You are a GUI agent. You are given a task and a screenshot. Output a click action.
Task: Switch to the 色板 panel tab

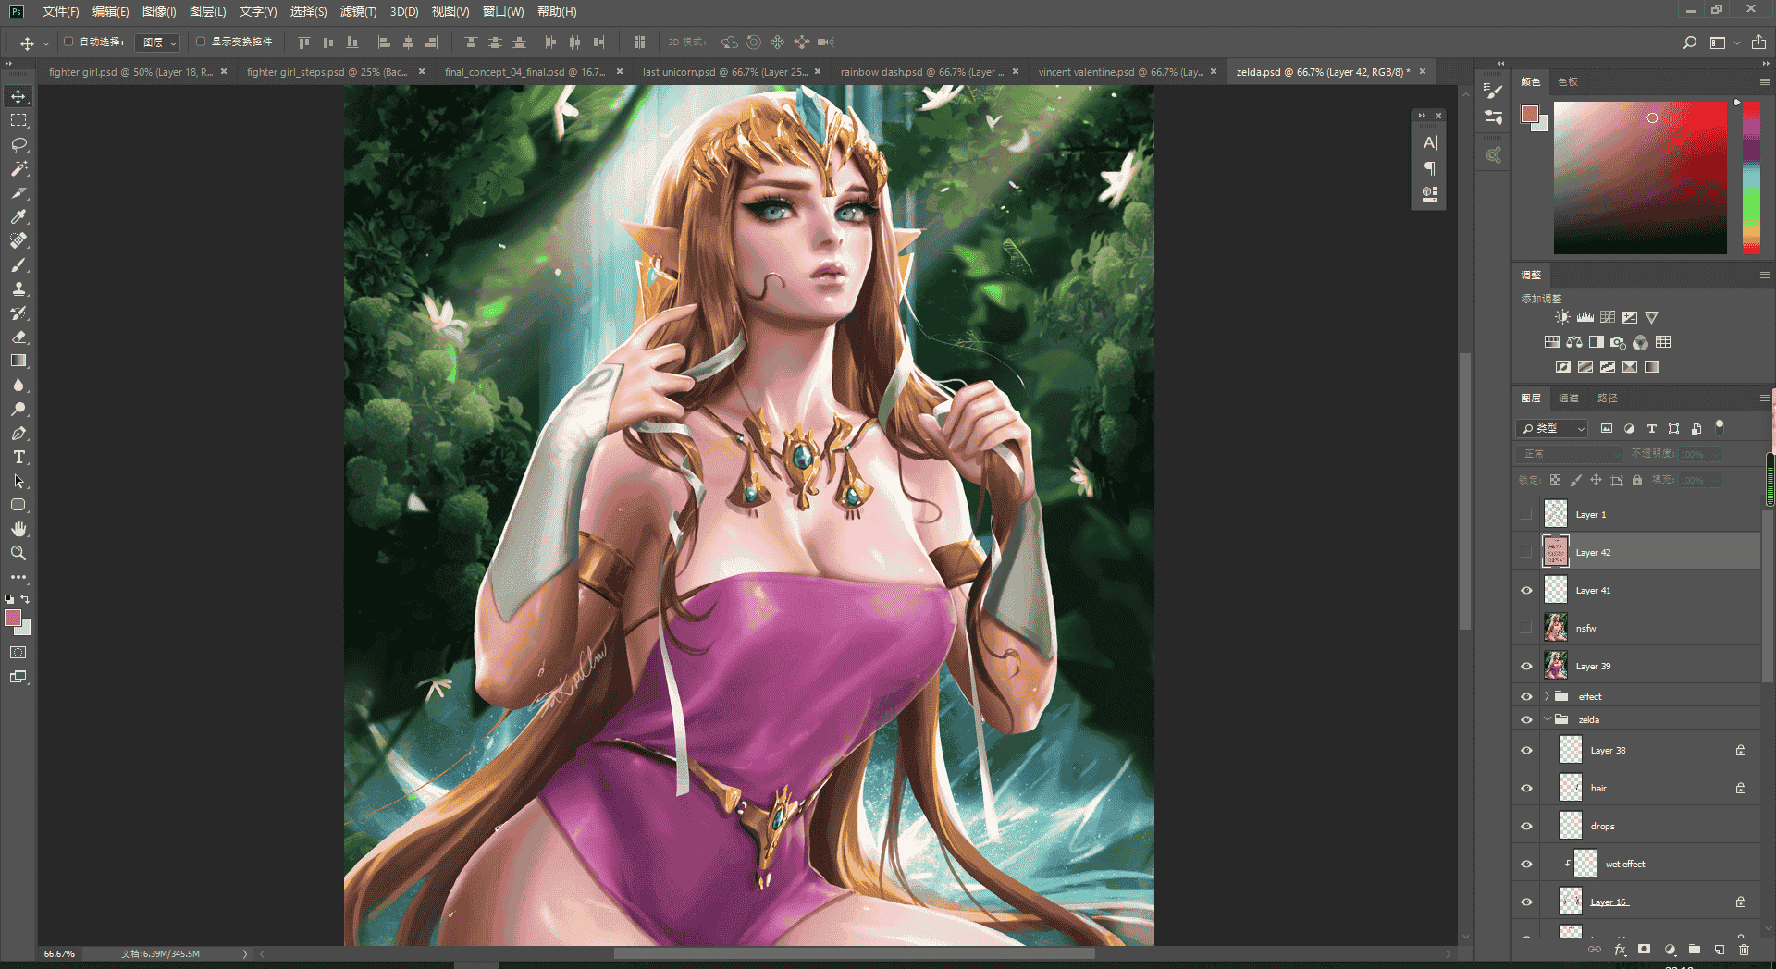tap(1568, 82)
